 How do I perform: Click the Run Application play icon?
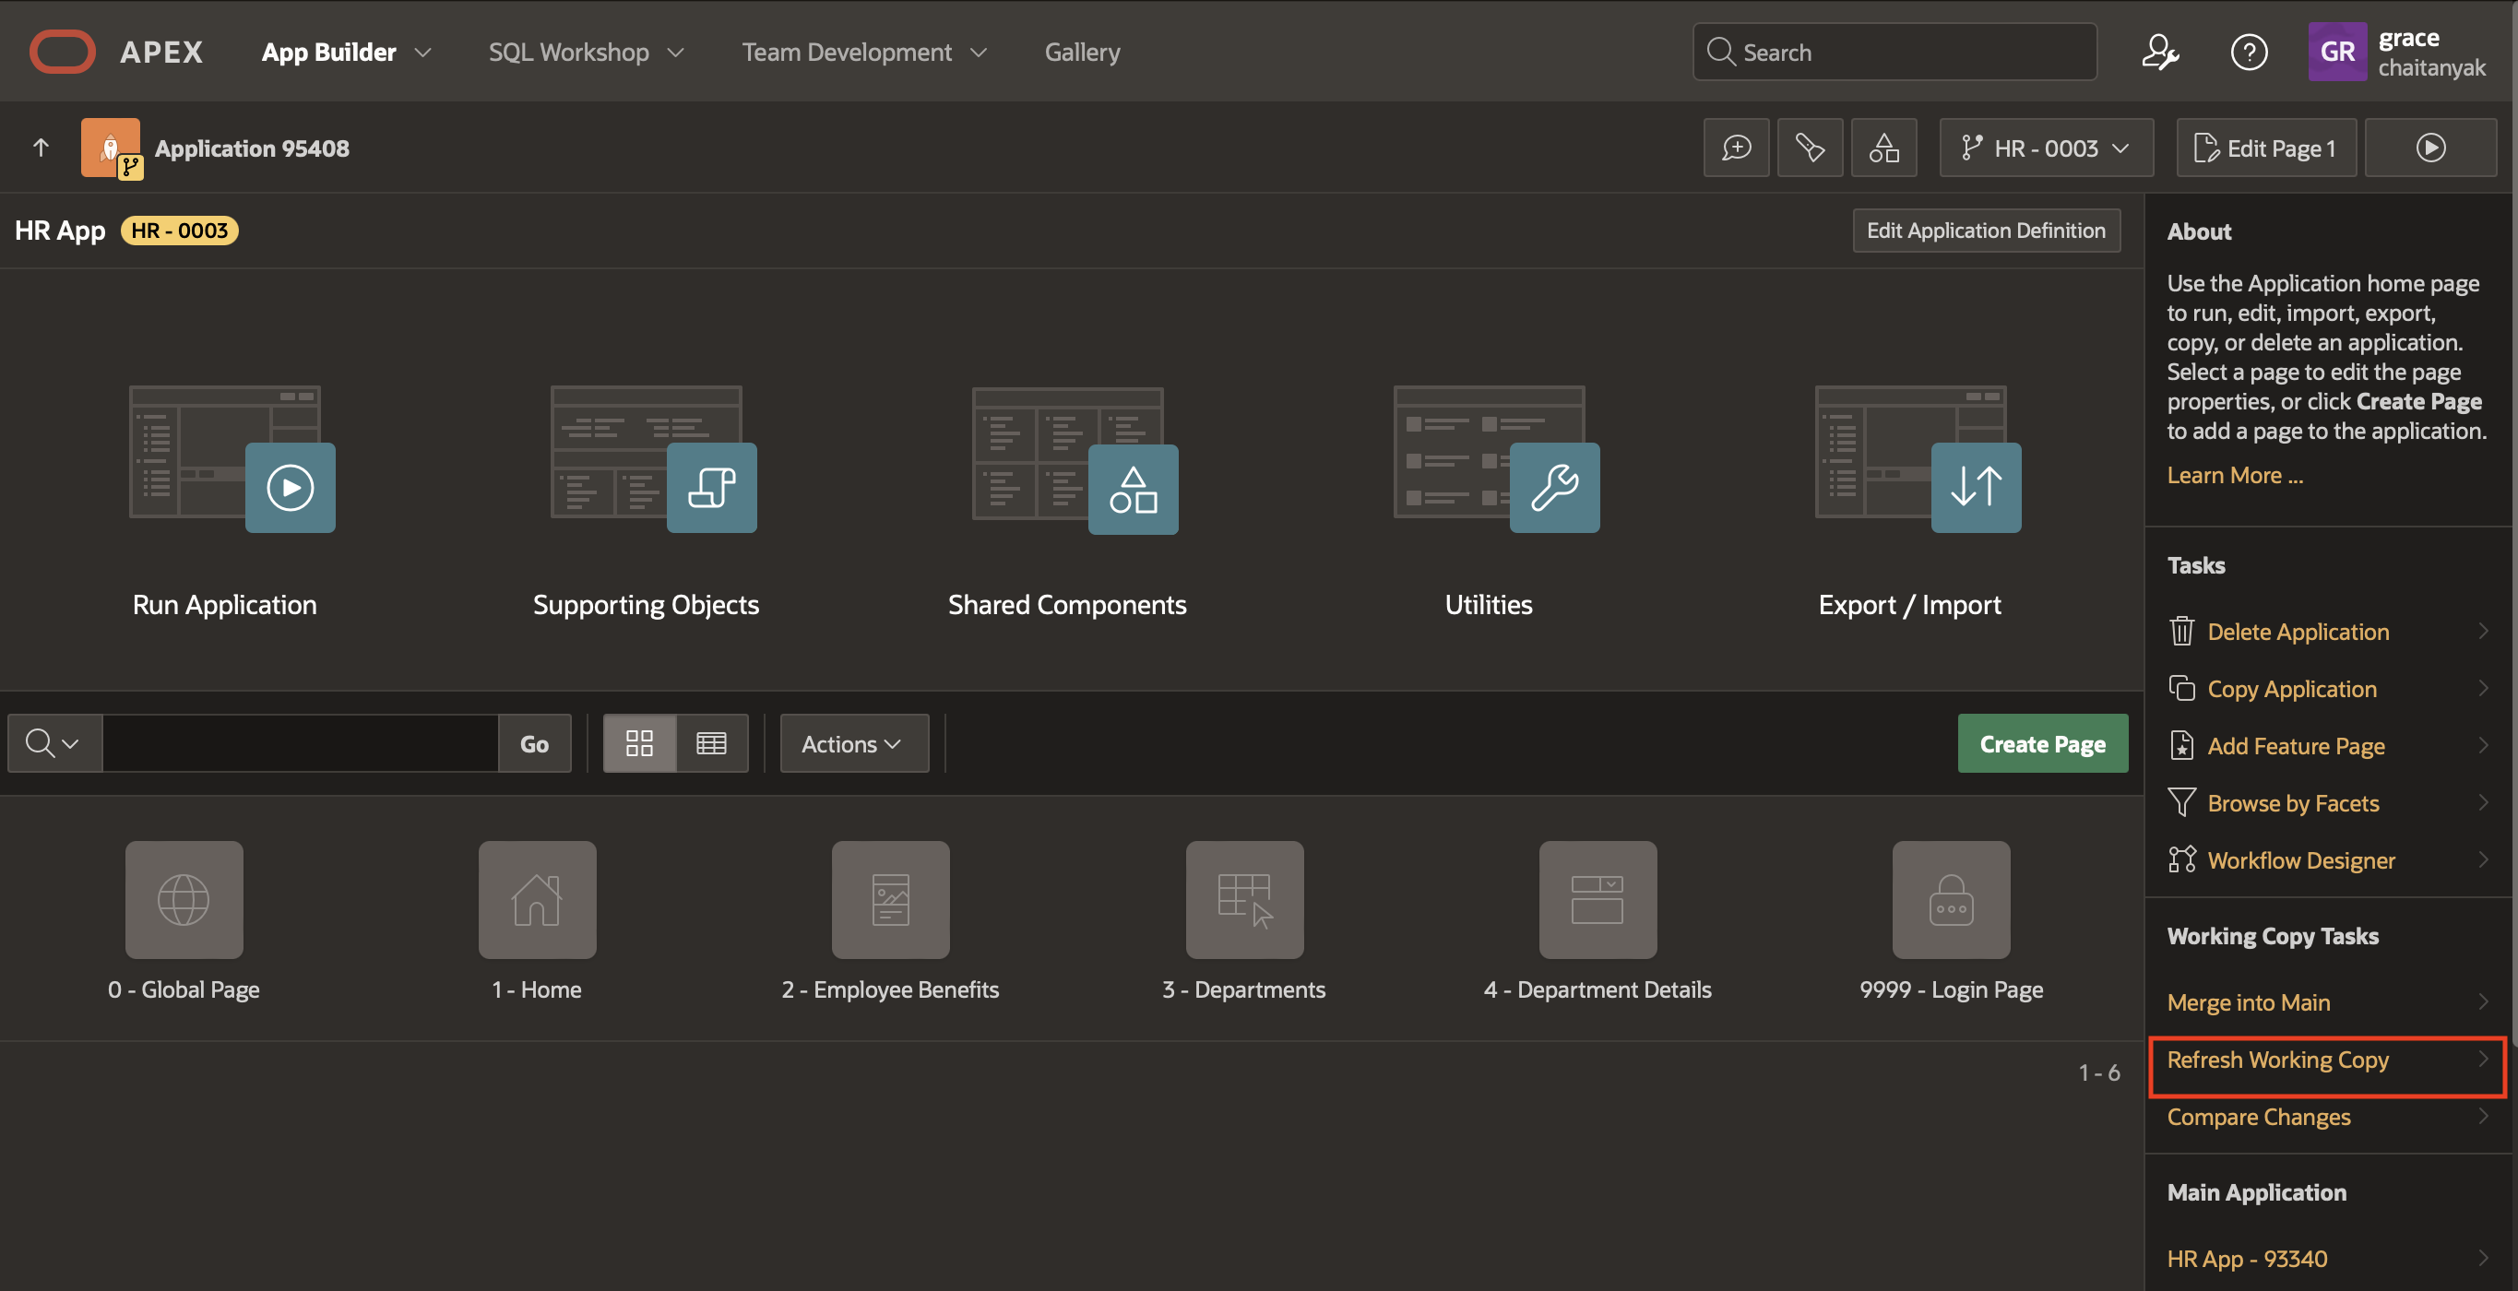coord(290,487)
